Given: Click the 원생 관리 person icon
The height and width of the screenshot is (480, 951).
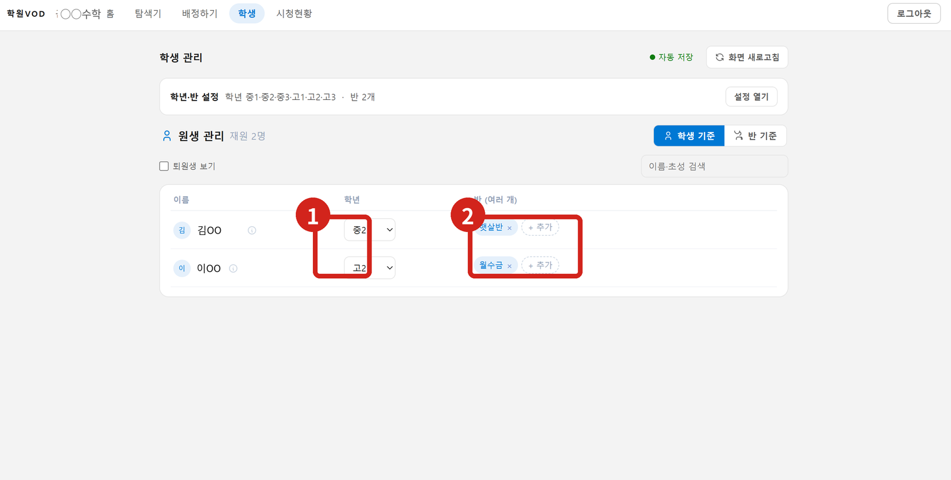Looking at the screenshot, I should pyautogui.click(x=166, y=136).
